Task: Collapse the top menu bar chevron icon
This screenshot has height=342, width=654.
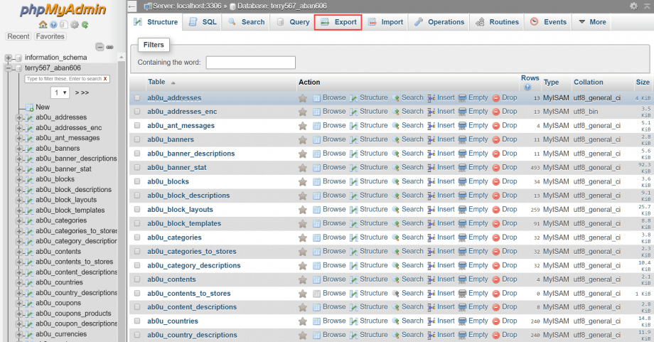Action: 647,6
